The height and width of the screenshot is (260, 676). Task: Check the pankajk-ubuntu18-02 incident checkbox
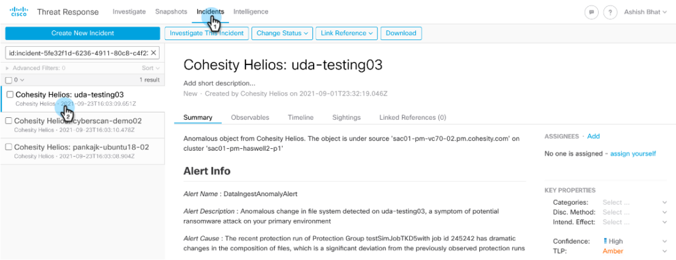coord(8,147)
